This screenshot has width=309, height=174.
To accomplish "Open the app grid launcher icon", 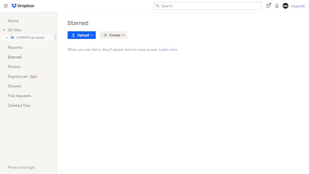I will click(6, 6).
